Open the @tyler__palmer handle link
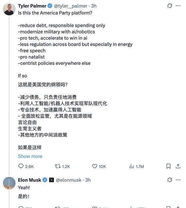Viewport: 186px width, 208px height. [71, 6]
